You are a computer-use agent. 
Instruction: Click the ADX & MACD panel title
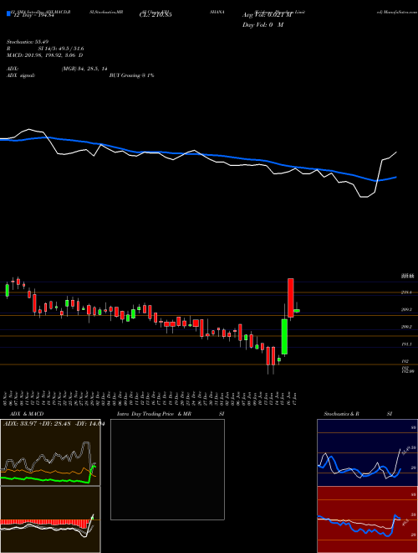click(27, 414)
